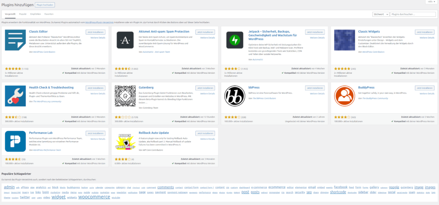Image resolution: width=439 pixels, height=205 pixels.
Task: Click the woocommerce tag
Action: 94,197
